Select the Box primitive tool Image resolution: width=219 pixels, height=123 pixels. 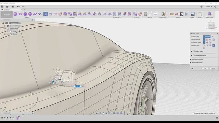click(15, 14)
